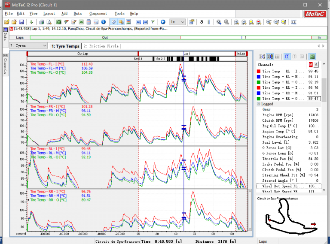Click the red zoom-full-out magnifier icon

pos(259,22)
